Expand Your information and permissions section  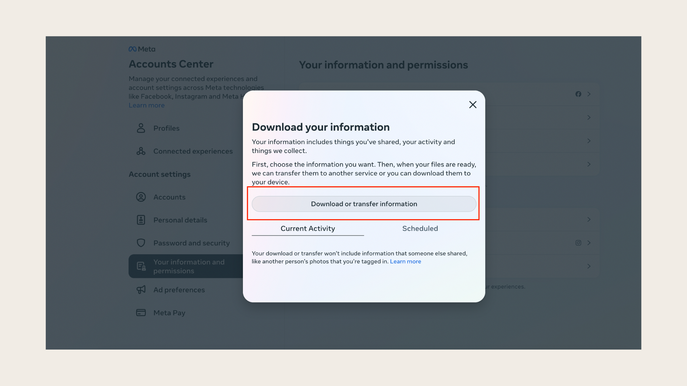[189, 266]
